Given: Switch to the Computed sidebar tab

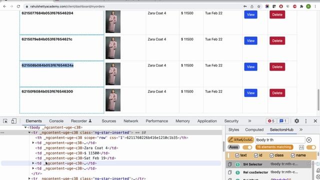Looking at the screenshot, I should 254,130.
